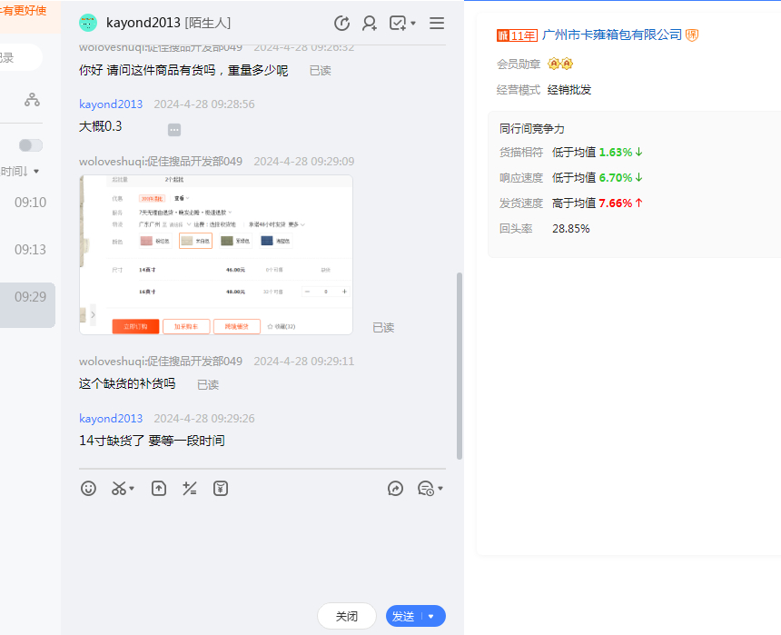The width and height of the screenshot is (781, 635).
Task: Click the chat history refresh icon
Action: coord(342,23)
